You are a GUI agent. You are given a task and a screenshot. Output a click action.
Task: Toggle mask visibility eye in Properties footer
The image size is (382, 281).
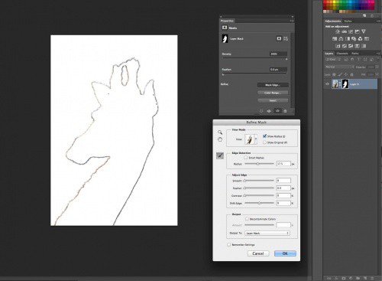[x=277, y=111]
